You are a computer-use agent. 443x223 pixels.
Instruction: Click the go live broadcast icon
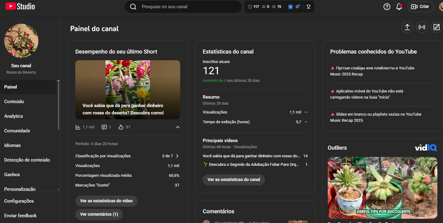[422, 27]
